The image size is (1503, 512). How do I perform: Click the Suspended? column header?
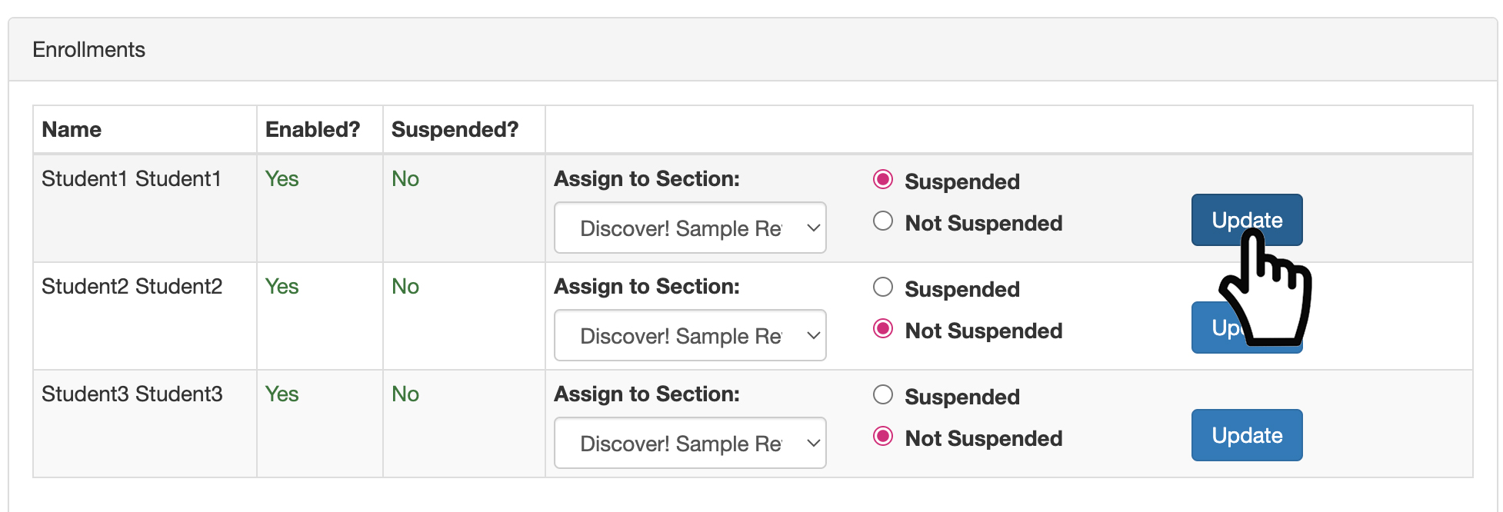455,130
